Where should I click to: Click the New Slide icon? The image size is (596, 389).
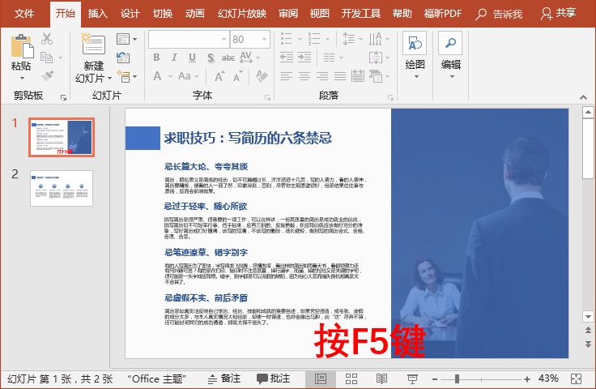tap(93, 44)
